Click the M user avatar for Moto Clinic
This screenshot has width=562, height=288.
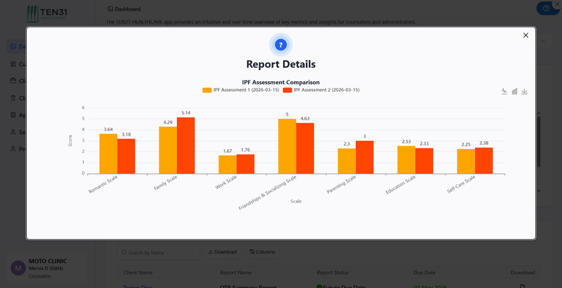pos(18,268)
